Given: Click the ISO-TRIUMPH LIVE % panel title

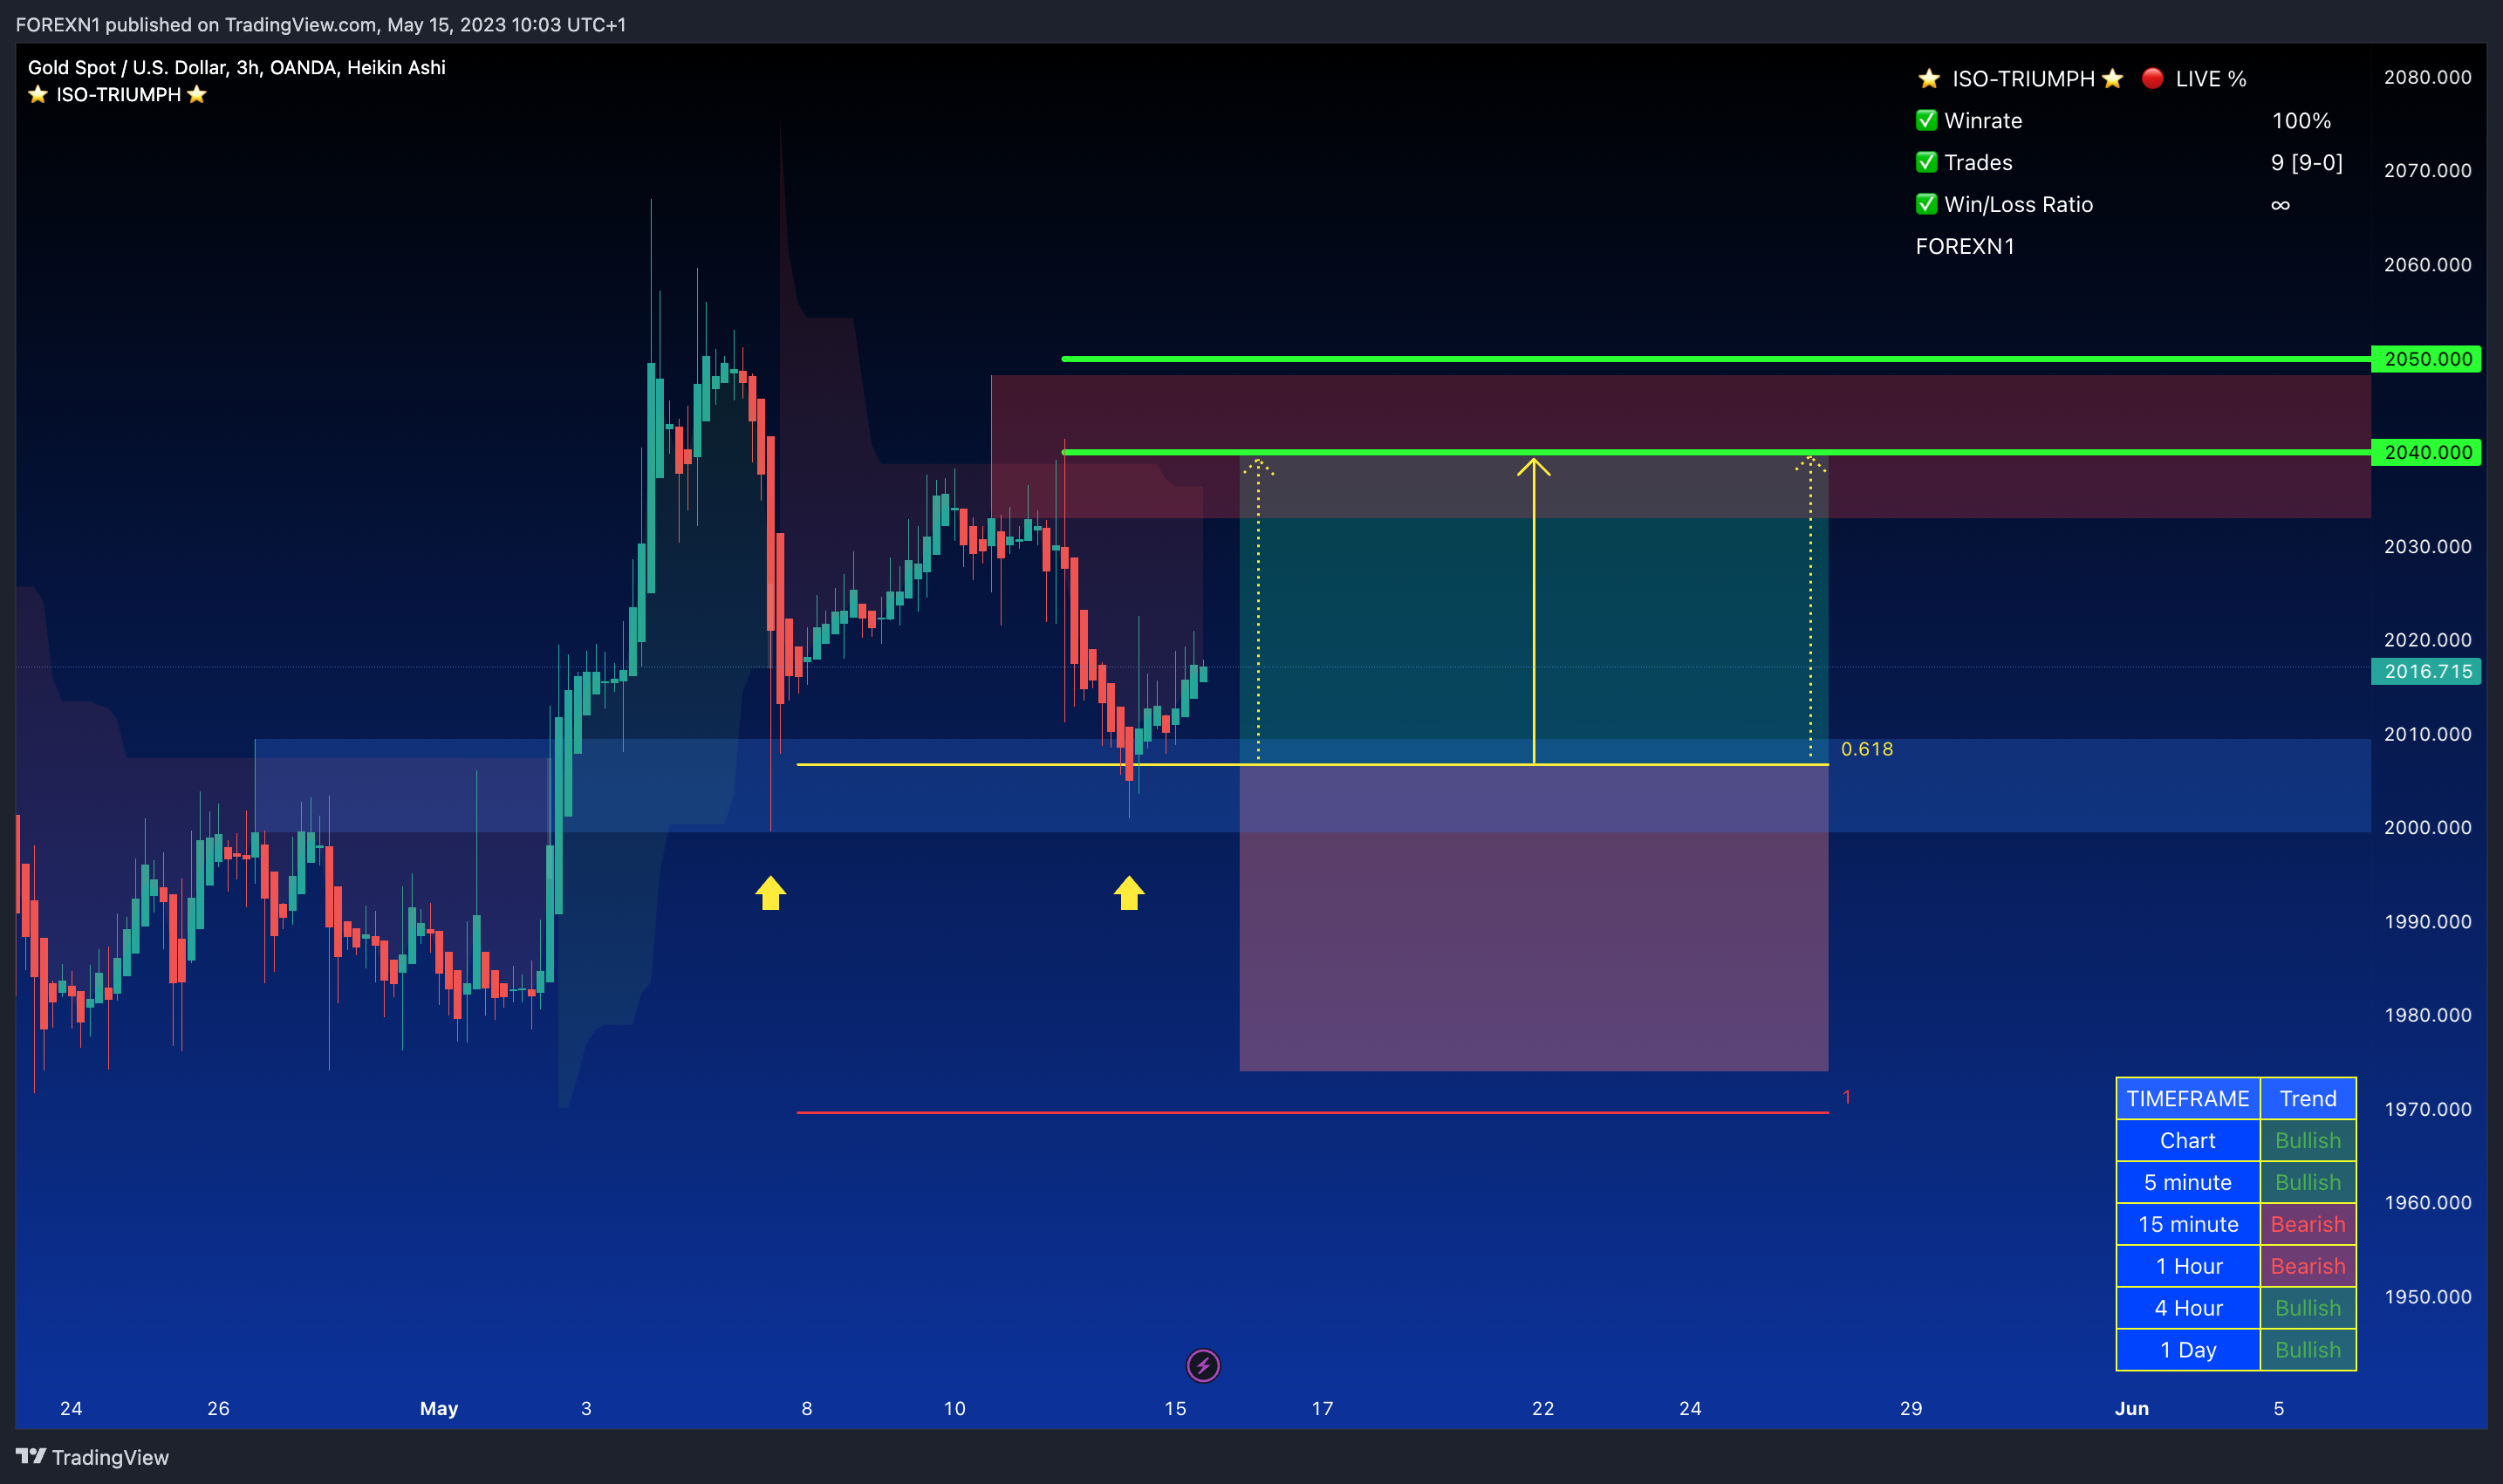Looking at the screenshot, I should [x=2081, y=78].
